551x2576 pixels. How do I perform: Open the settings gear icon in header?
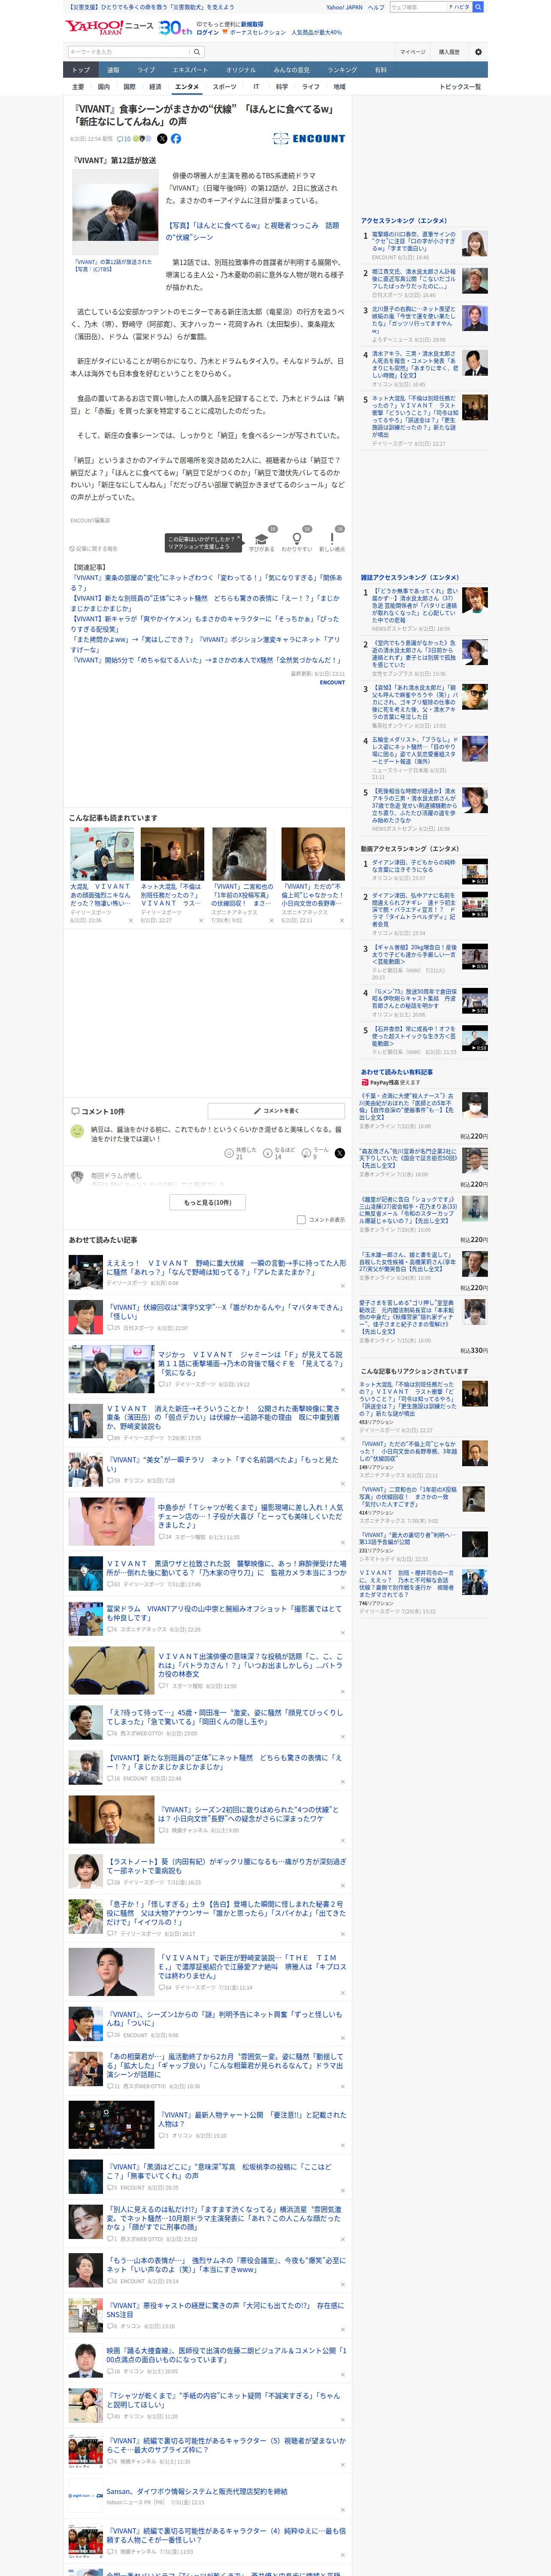click(x=477, y=51)
